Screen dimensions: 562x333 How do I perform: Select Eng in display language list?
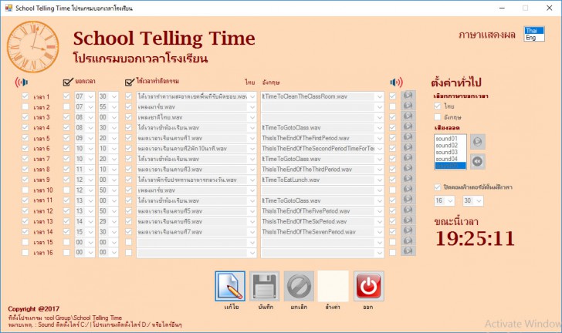[534, 37]
